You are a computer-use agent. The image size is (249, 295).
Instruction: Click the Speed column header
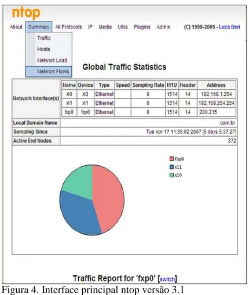point(123,85)
